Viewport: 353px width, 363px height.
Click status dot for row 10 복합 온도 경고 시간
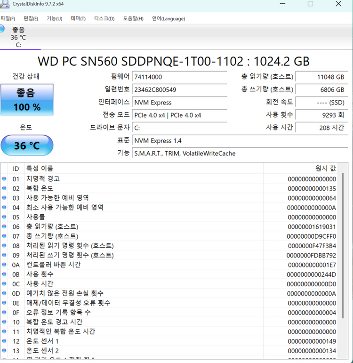point(4,322)
